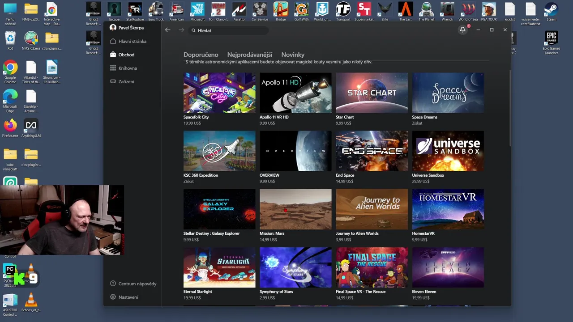Switch to the Novinky tab
Image resolution: width=573 pixels, height=322 pixels.
(293, 55)
